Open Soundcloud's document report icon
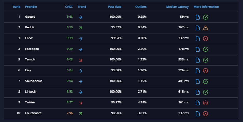 point(198,81)
